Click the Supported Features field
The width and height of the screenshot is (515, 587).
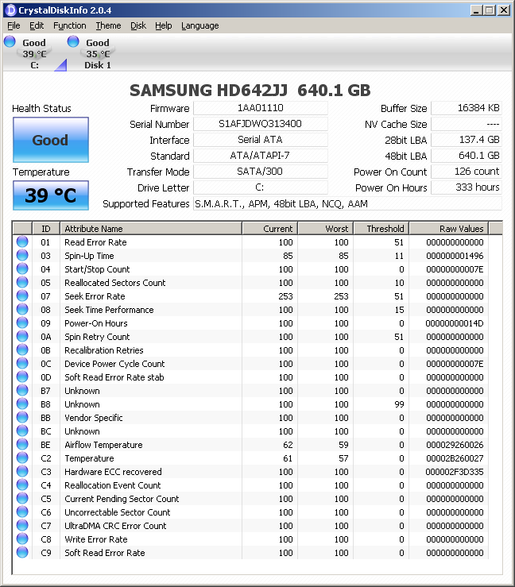click(x=347, y=203)
